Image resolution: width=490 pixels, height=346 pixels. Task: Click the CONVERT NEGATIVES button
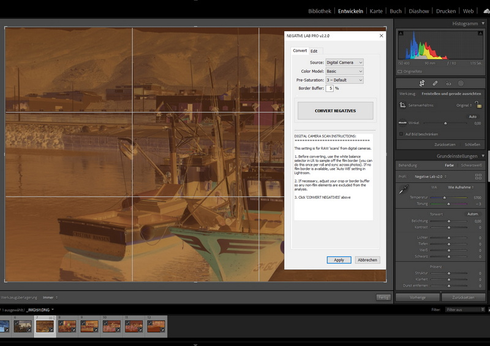(335, 111)
